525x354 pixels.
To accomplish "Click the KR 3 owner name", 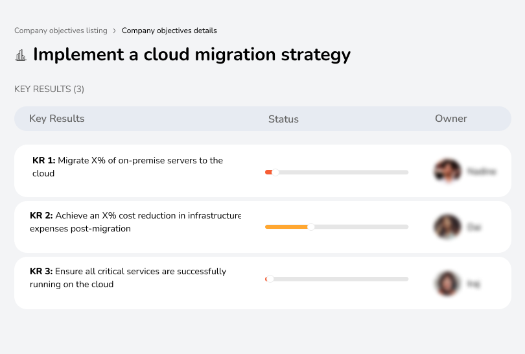I will tap(473, 284).
